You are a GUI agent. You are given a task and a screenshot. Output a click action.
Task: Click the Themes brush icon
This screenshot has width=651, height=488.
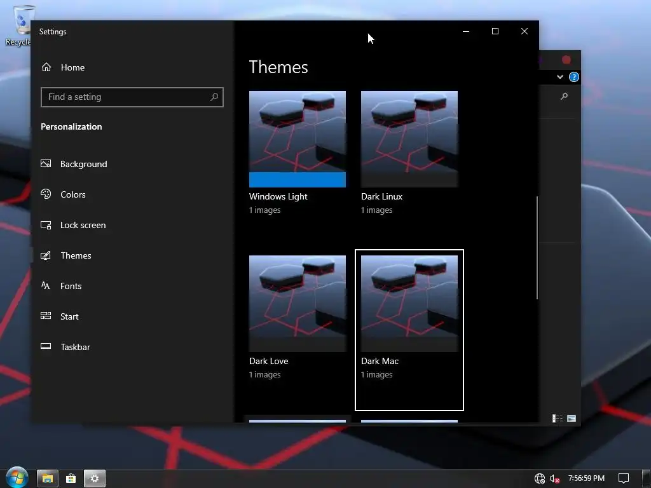point(46,255)
